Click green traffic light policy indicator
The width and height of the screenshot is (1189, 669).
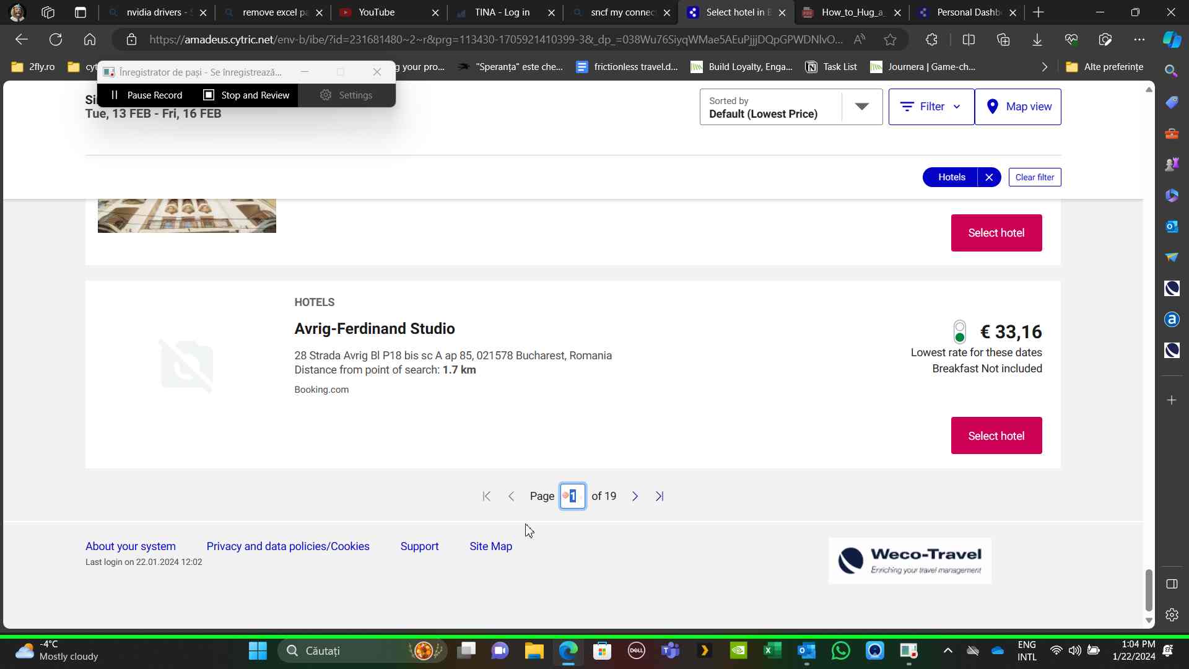pos(959,332)
